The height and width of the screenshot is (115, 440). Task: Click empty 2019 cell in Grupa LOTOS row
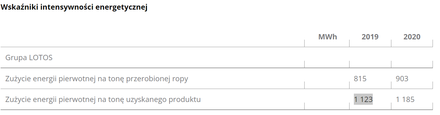point(370,57)
